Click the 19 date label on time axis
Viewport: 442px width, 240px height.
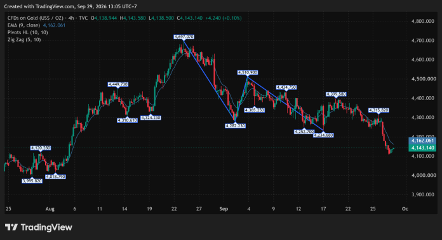(149, 209)
